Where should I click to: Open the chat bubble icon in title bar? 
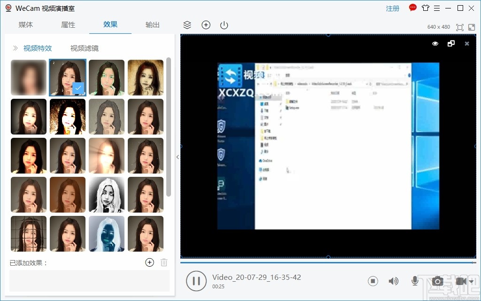pos(412,8)
